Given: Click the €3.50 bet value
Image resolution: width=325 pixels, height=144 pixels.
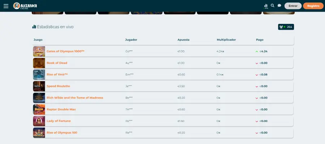Looking at the screenshot, I should (181, 86).
